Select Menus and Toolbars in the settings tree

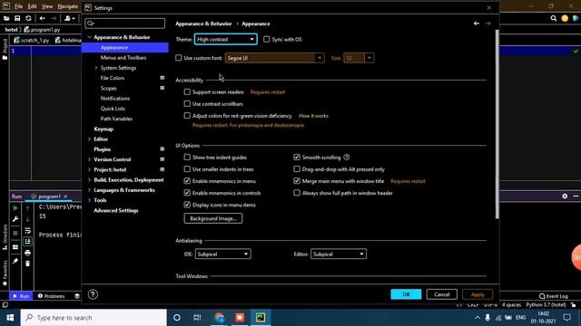coord(123,58)
